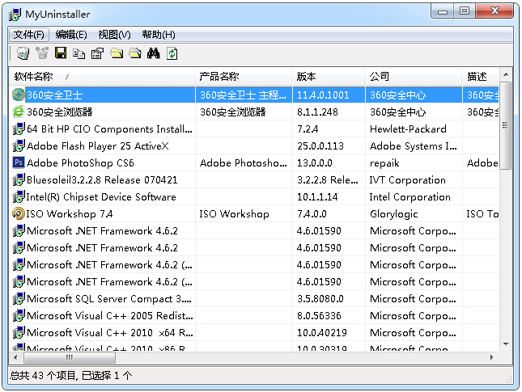
Task: Select Bluesoleil3.2.2.8 Release 070421 row
Action: point(255,179)
